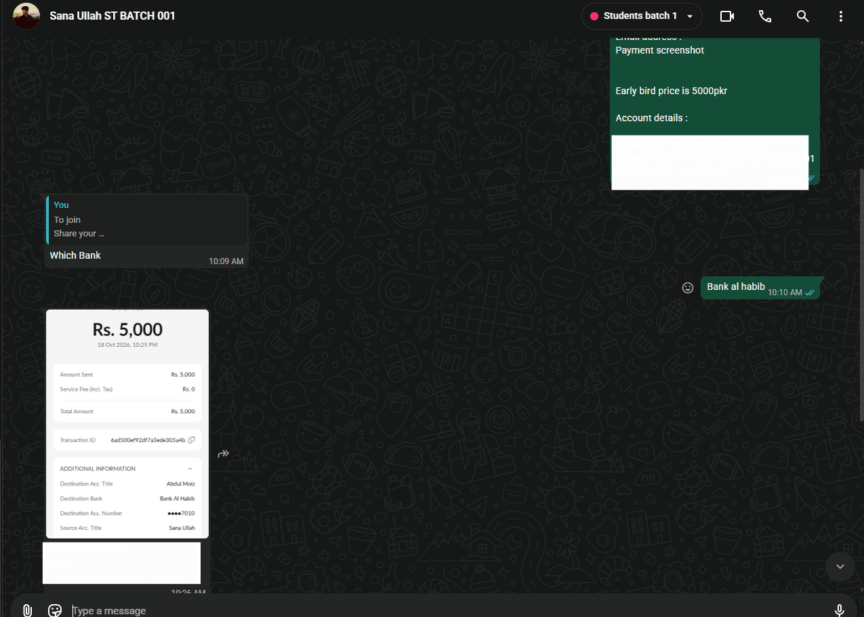This screenshot has width=864, height=617.
Task: Open the "Students batch 1" label dropdown
Action: [x=642, y=16]
